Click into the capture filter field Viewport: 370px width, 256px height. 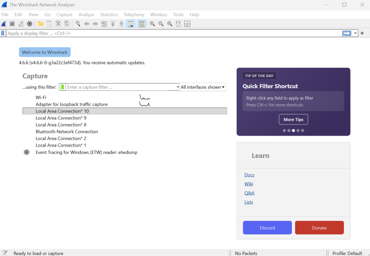coord(121,87)
